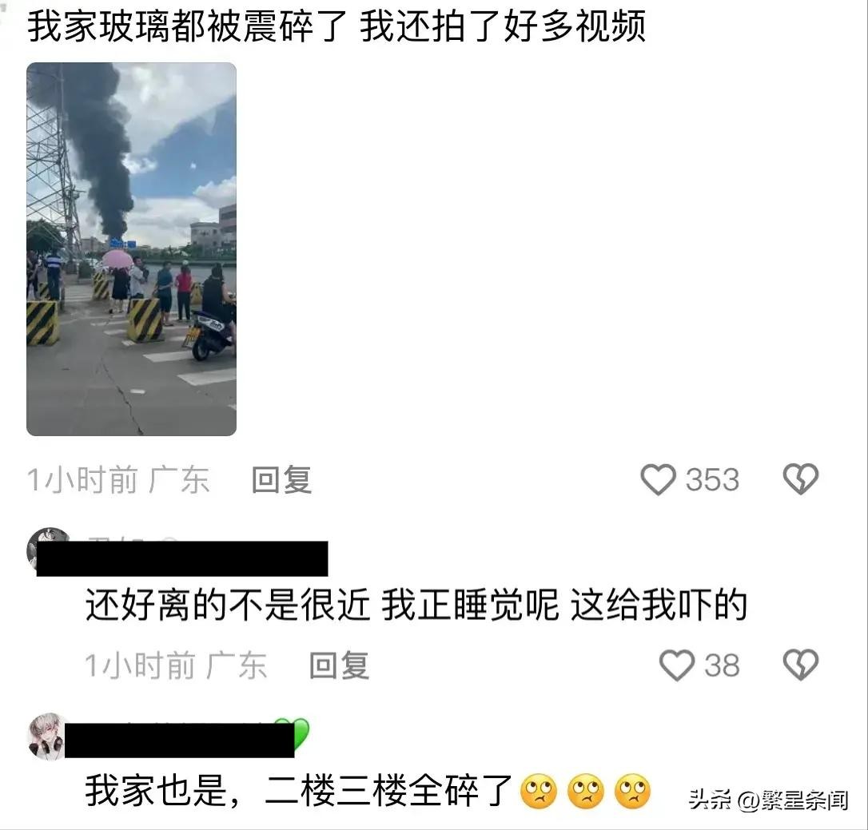Screen dimensions: 868x830
Task: Open the black smoke photo thumbnail
Action: click(132, 249)
